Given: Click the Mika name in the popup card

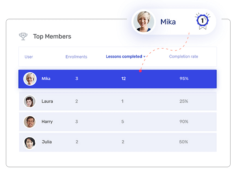Looking at the screenshot, I should point(168,21).
